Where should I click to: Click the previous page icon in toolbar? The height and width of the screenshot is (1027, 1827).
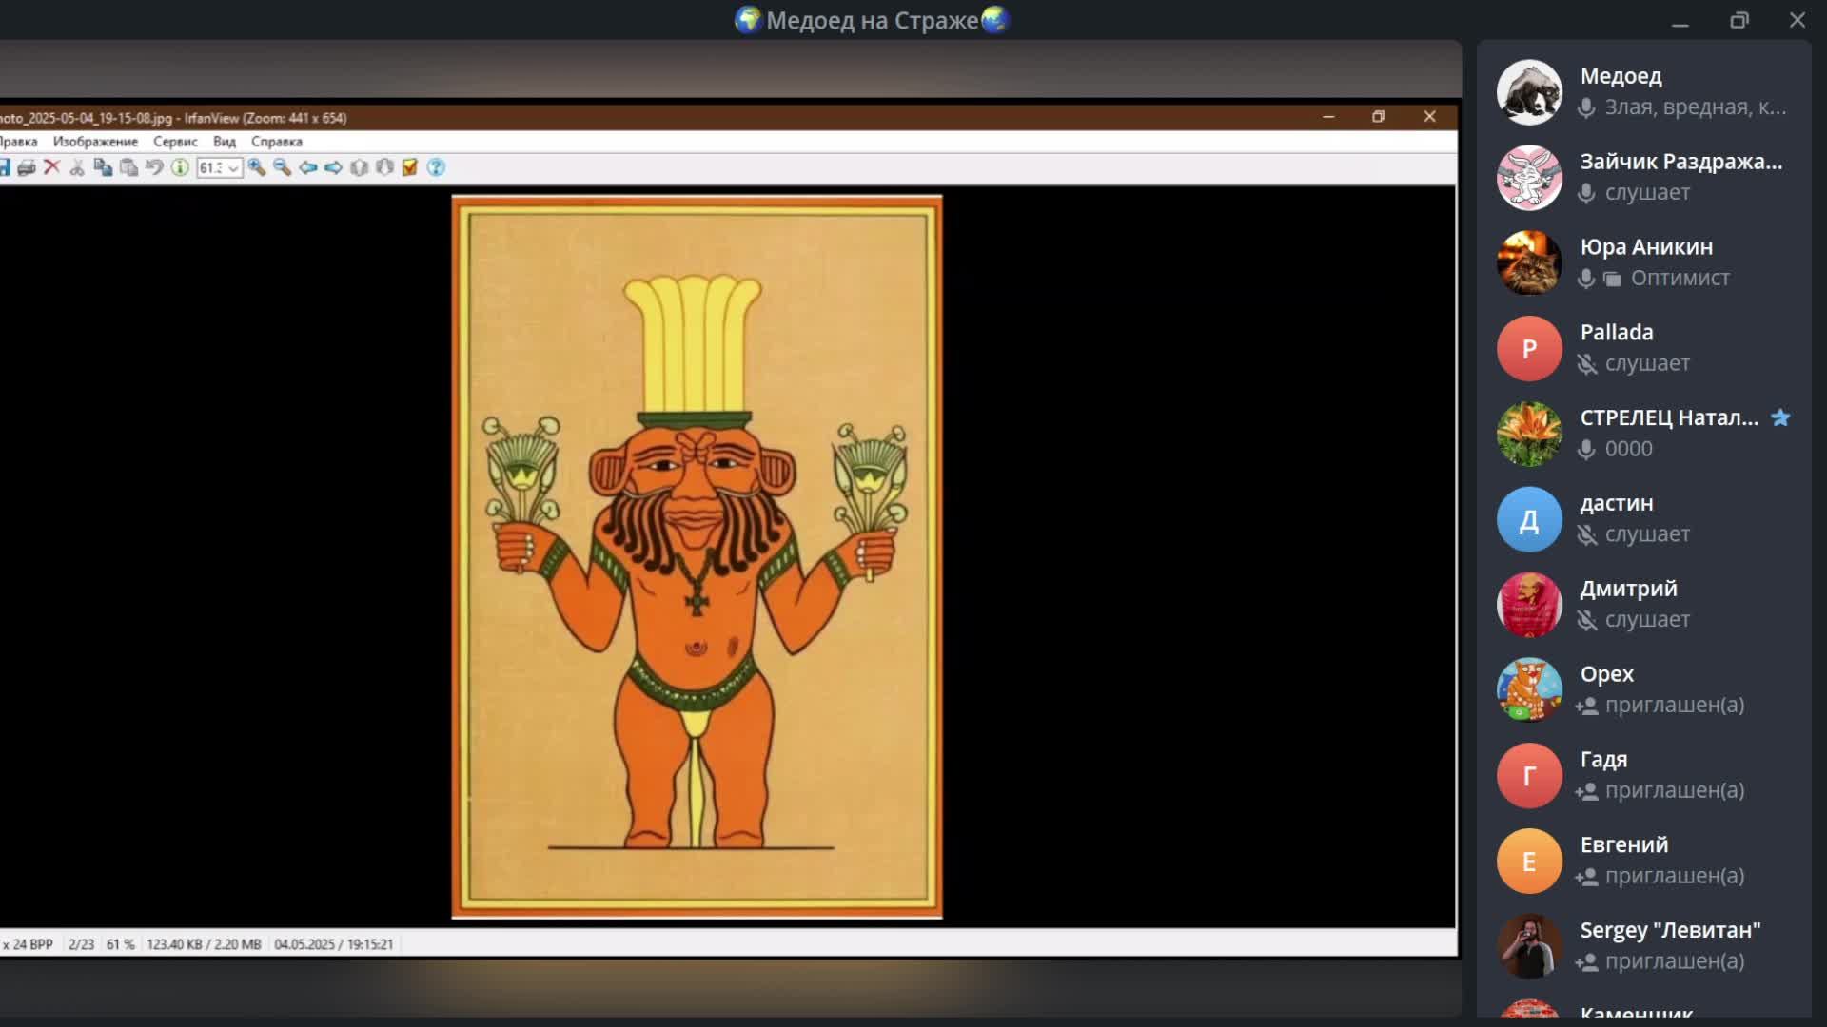(x=360, y=167)
